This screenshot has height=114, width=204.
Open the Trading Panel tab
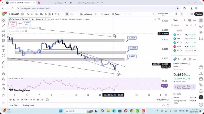point(28,105)
